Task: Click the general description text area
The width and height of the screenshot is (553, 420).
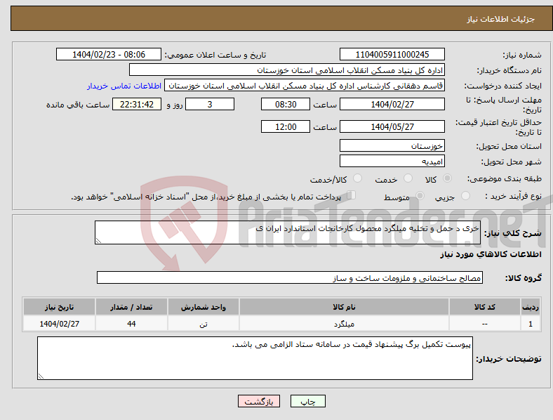Action: point(288,232)
